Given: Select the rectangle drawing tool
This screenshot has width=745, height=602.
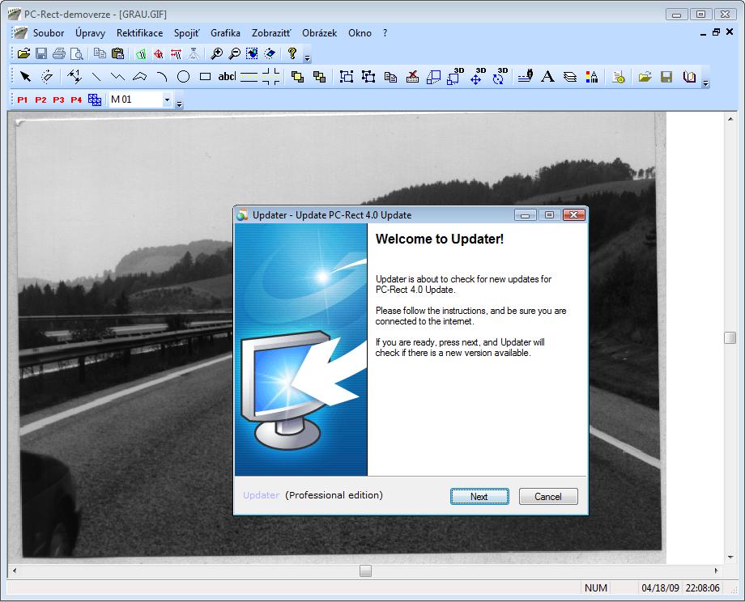Looking at the screenshot, I should tap(205, 76).
